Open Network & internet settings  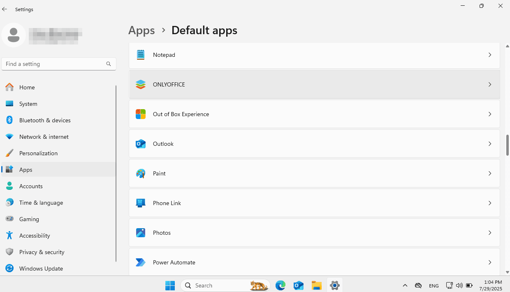click(x=58, y=137)
